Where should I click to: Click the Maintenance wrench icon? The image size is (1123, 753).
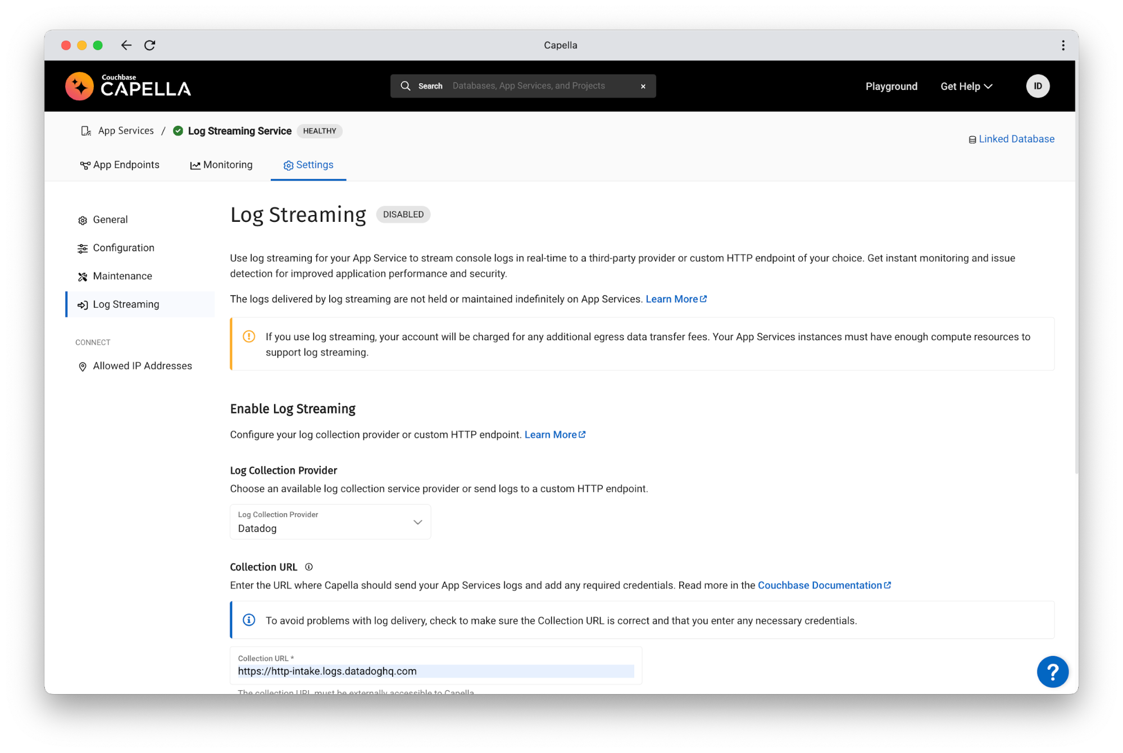[x=83, y=276]
